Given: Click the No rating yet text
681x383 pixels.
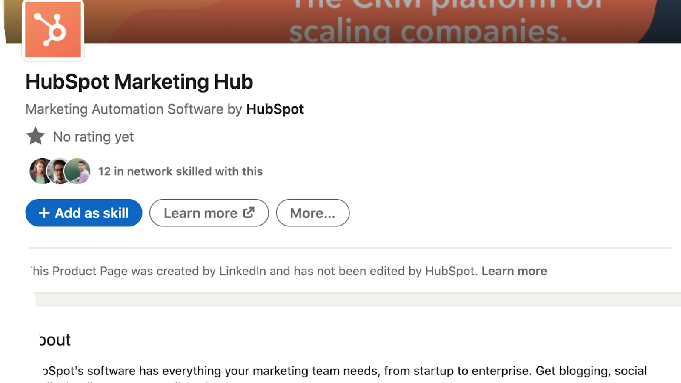Looking at the screenshot, I should click(93, 137).
